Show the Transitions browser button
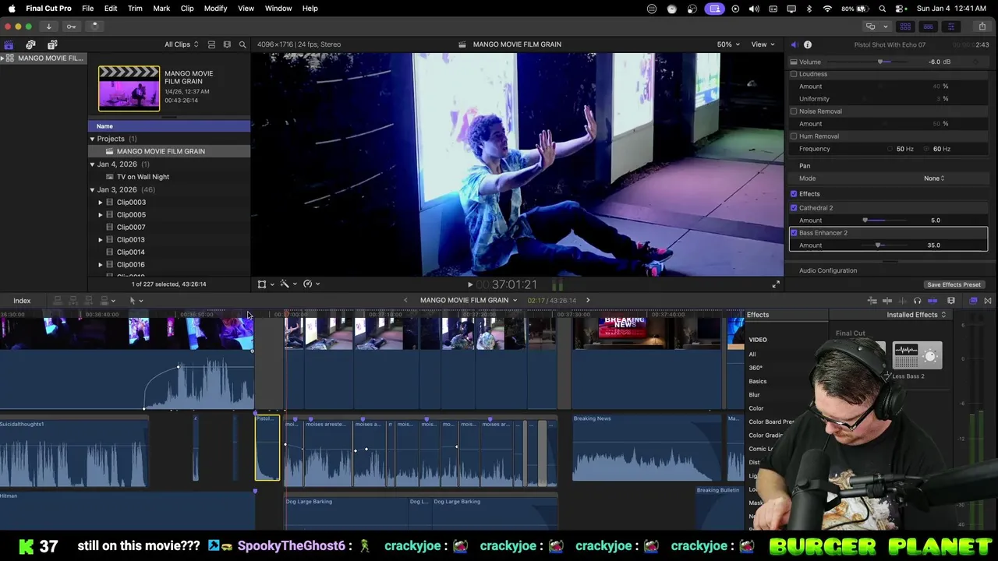The width and height of the screenshot is (998, 561). click(988, 301)
